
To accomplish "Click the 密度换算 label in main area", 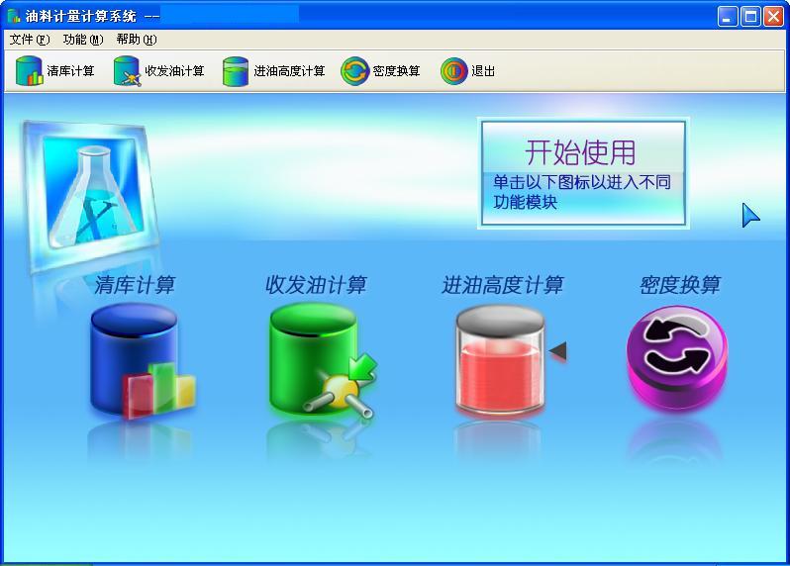I will (680, 285).
